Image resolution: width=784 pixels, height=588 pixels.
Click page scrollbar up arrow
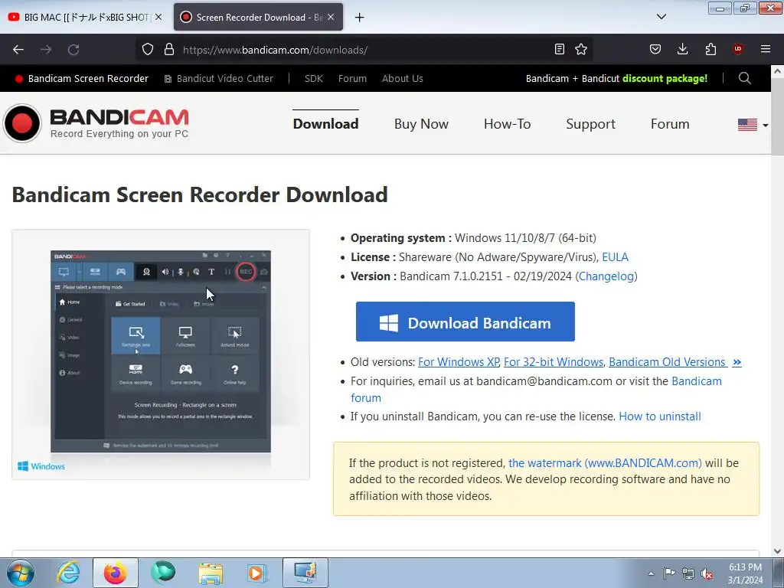[x=778, y=71]
